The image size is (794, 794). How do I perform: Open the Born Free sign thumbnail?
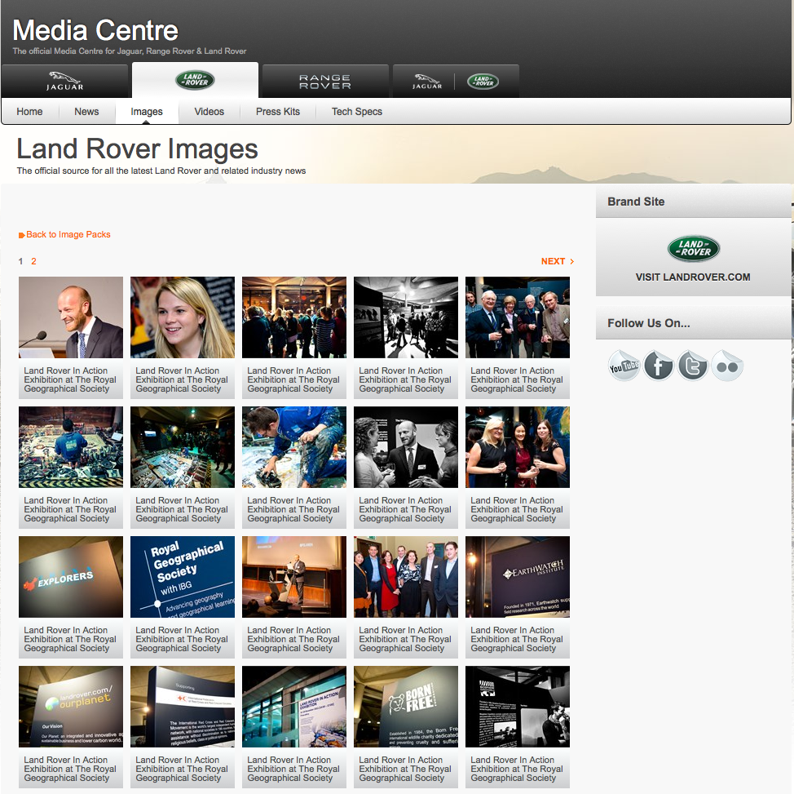(x=406, y=707)
